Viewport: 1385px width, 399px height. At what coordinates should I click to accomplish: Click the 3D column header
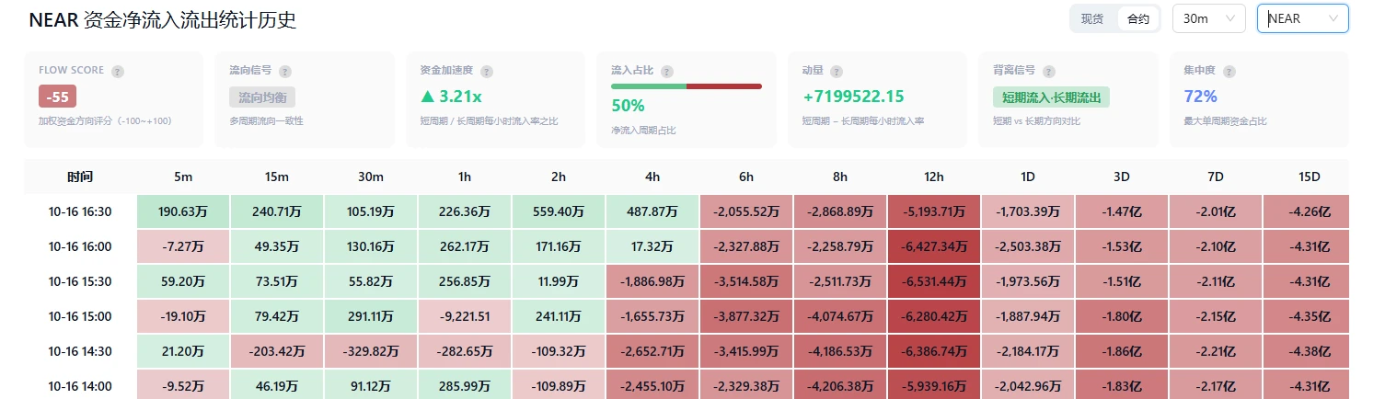click(1122, 177)
